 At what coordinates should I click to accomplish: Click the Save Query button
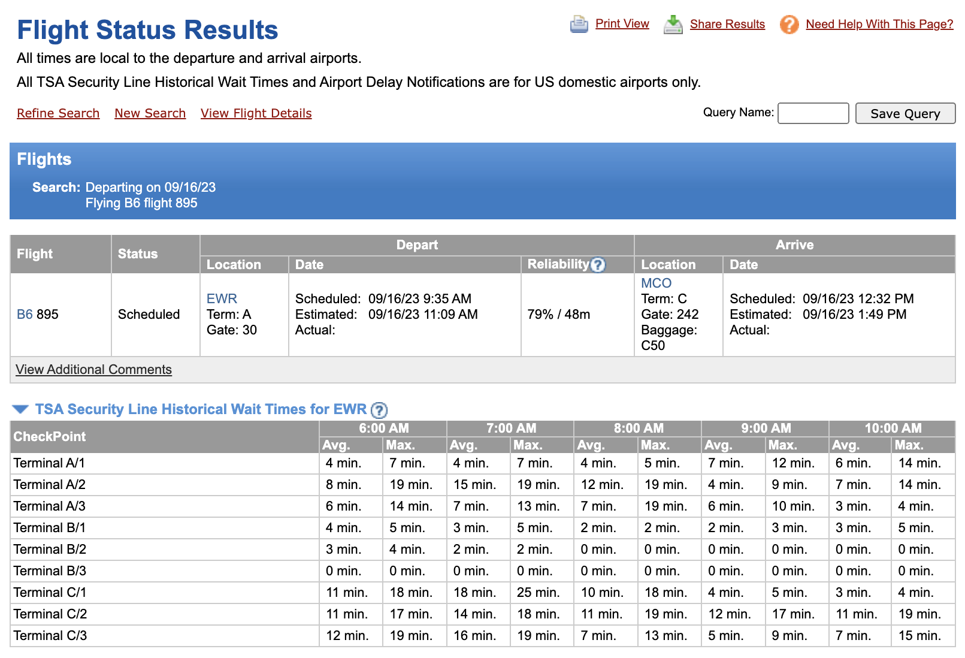905,113
